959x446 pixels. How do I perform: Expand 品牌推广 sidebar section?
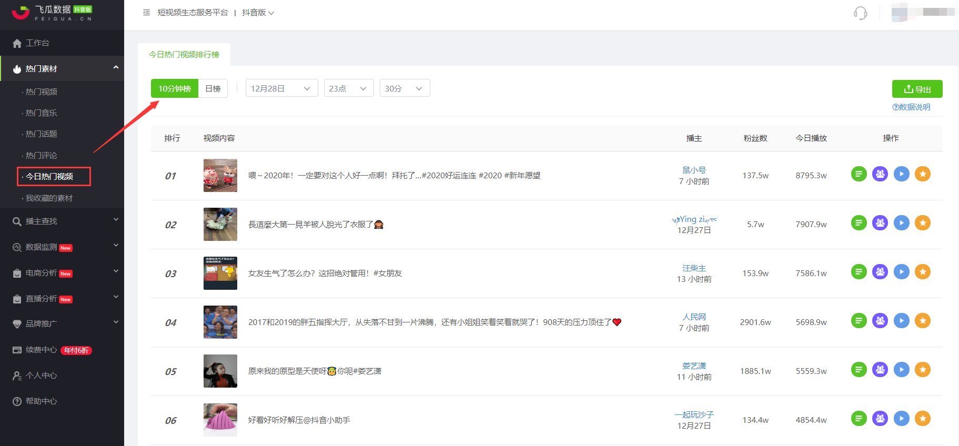(62, 324)
